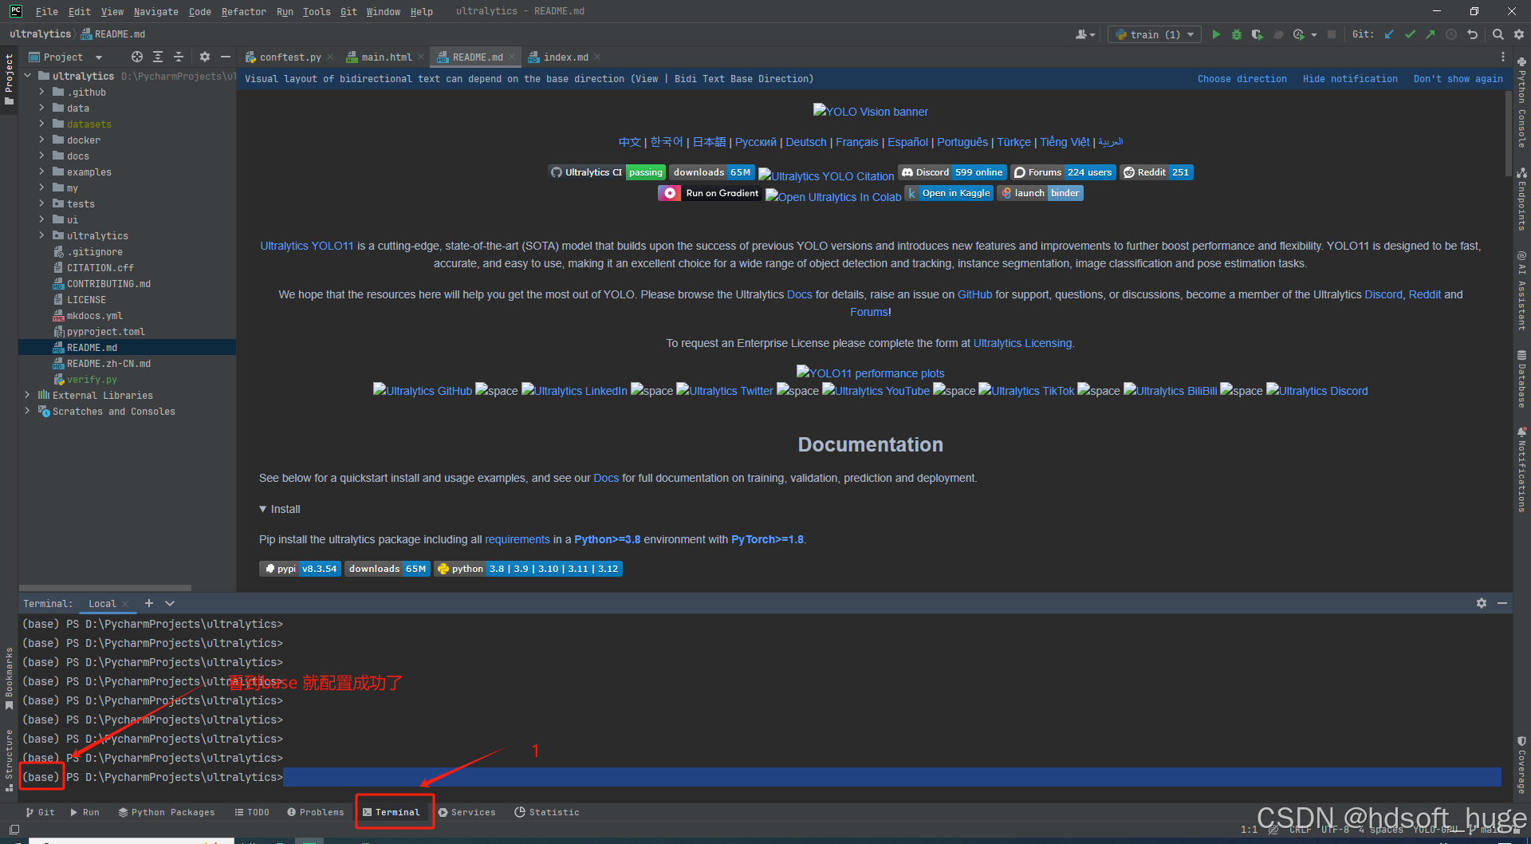Toggle Endpoints tool window on right stripe

1521,199
